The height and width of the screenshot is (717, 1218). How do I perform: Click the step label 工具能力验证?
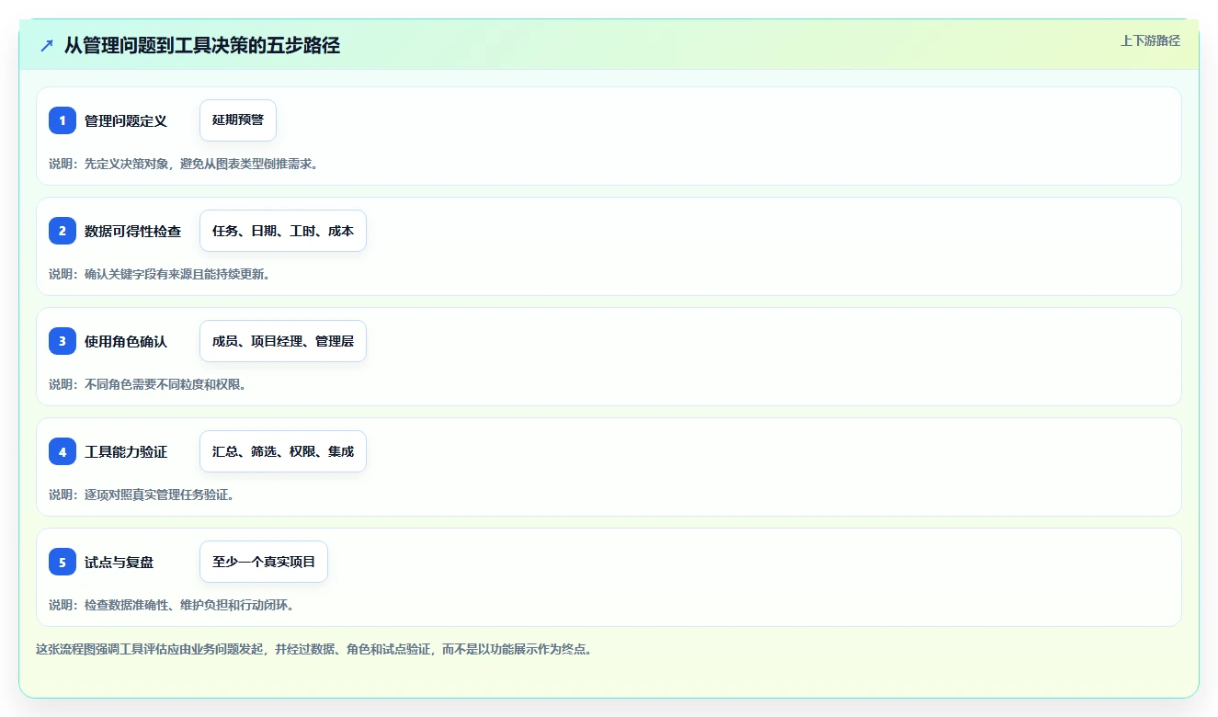[x=126, y=451]
